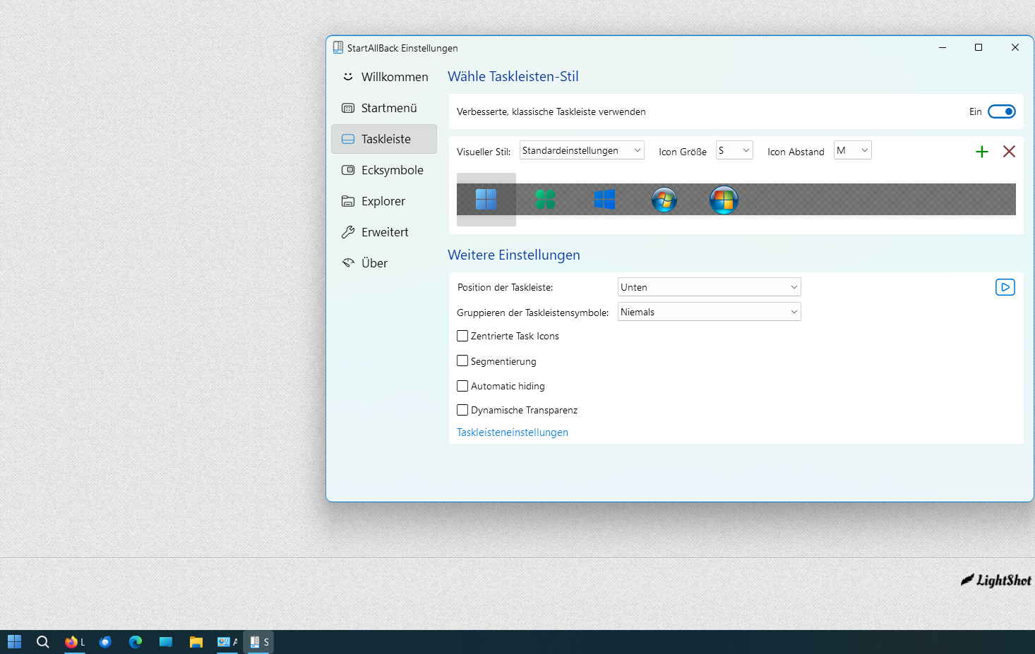Image resolution: width=1035 pixels, height=654 pixels.
Task: Click the StartAllBack title bar icon
Action: pyautogui.click(x=338, y=47)
